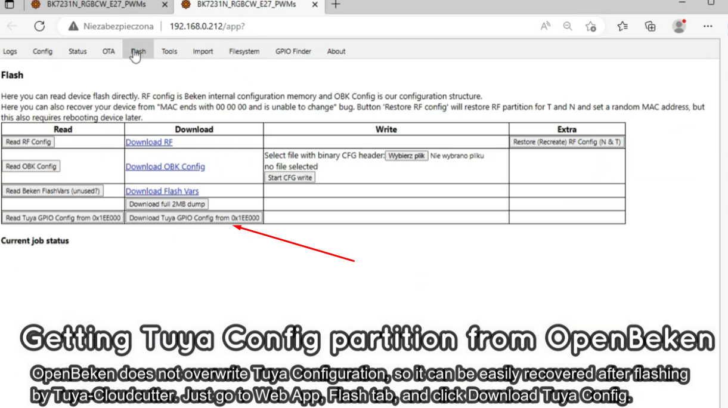
Task: Follow the Download OBK Config link
Action: (x=165, y=166)
